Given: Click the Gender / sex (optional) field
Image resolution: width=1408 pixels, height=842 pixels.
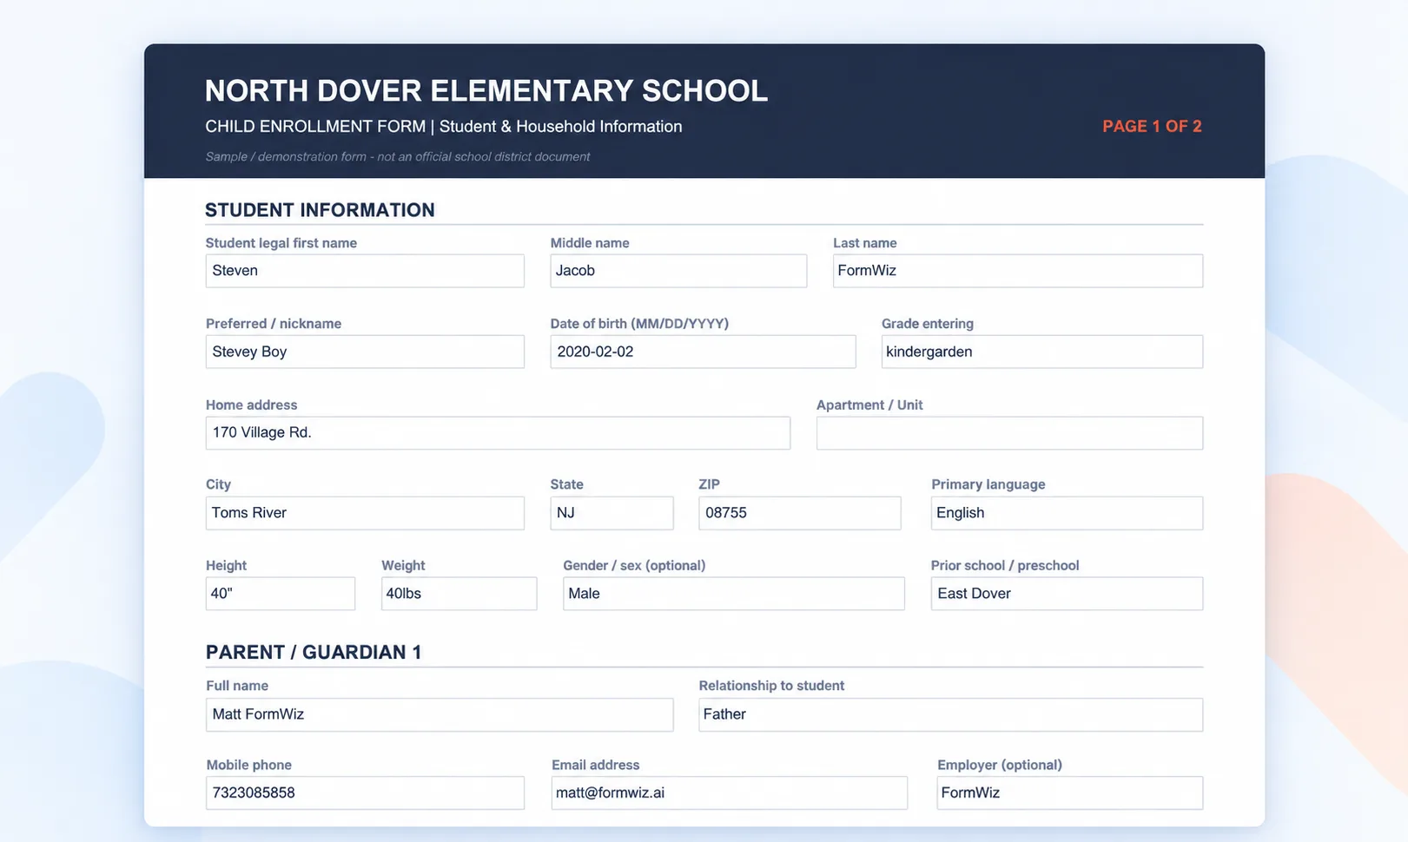Looking at the screenshot, I should 734,594.
